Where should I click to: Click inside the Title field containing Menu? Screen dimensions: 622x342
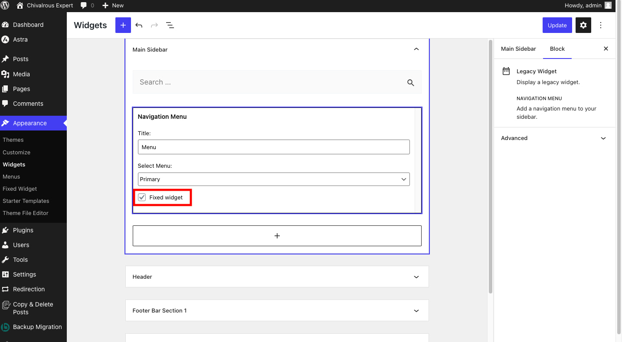point(274,147)
